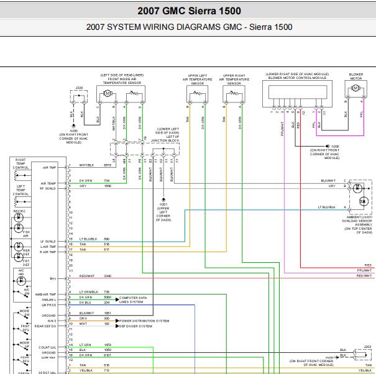
Task: Click the 'BLK 1050' wire label
Action: tap(95, 350)
